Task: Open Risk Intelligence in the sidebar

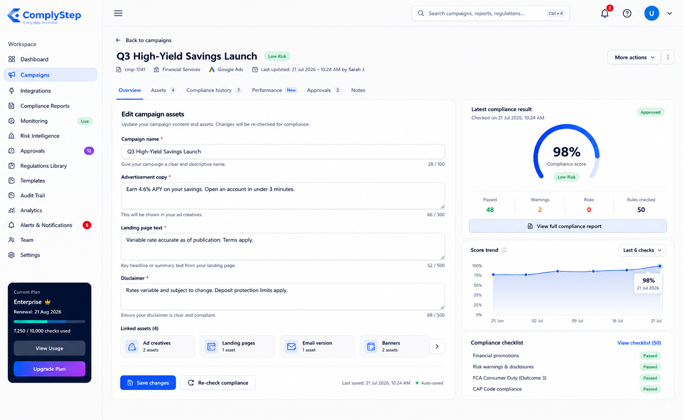Action: (x=40, y=136)
